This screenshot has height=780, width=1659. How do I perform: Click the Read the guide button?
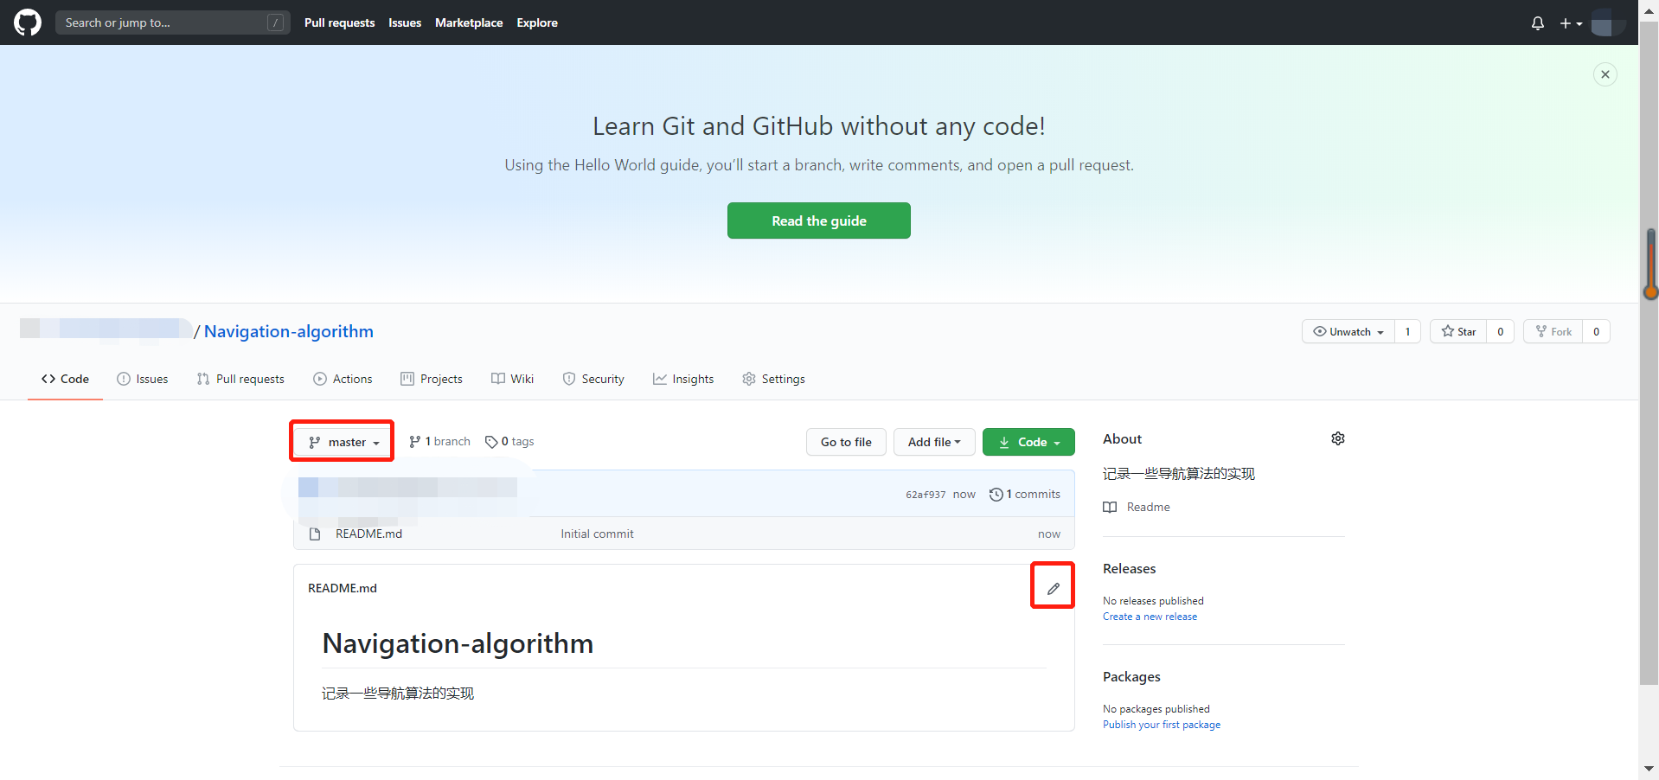coord(819,221)
